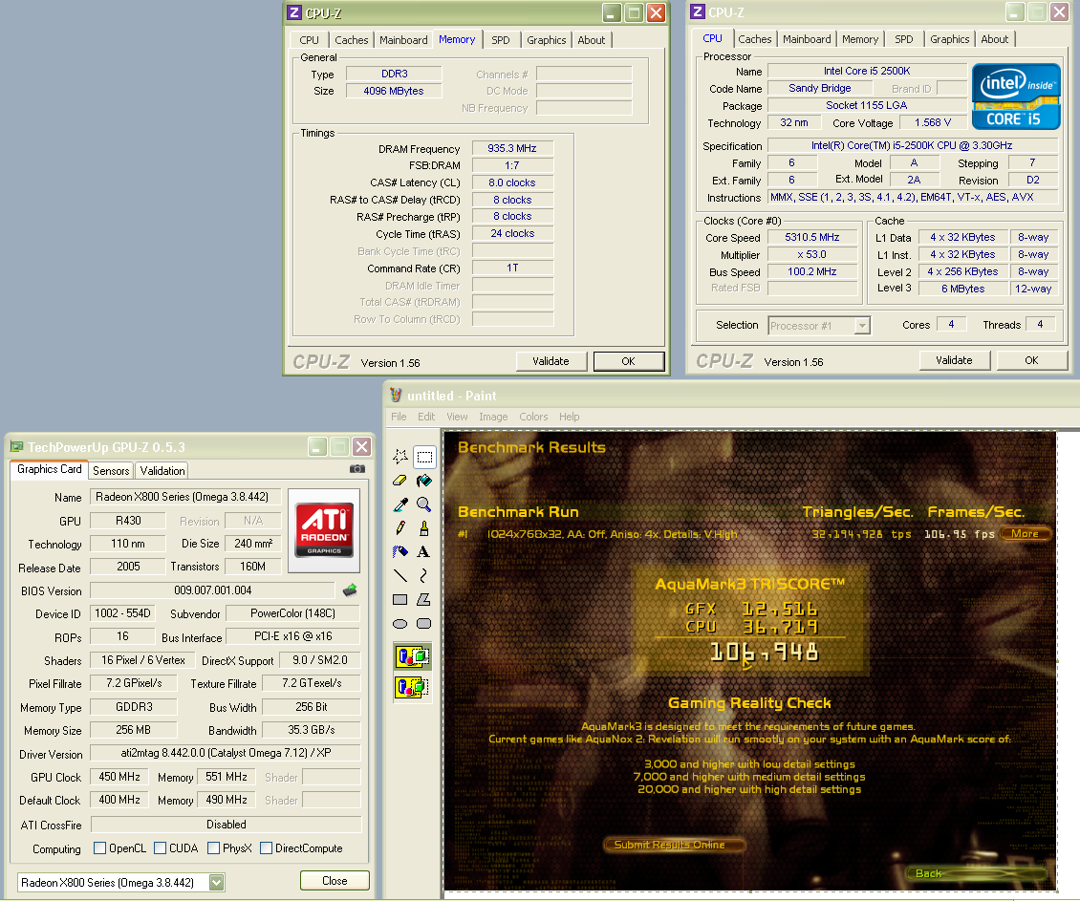Choose the Fill With Color bucket tool
Image resolution: width=1080 pixels, height=901 pixels.
coord(424,481)
